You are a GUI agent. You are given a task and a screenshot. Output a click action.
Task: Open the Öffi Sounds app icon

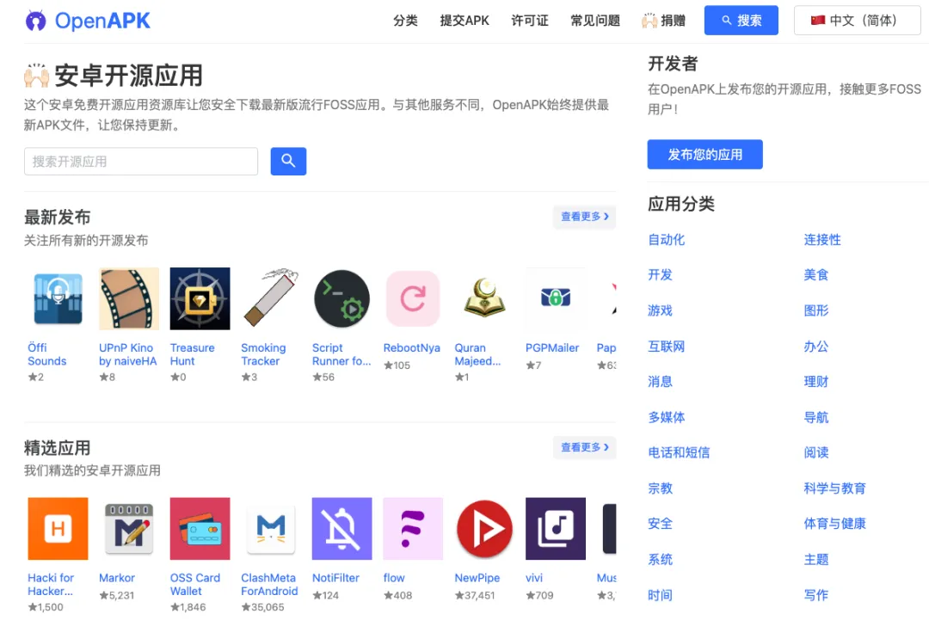tap(58, 298)
